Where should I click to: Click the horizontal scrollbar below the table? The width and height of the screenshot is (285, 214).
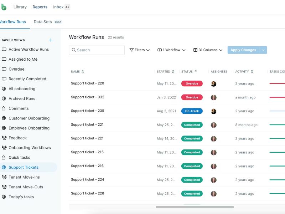click(195, 207)
